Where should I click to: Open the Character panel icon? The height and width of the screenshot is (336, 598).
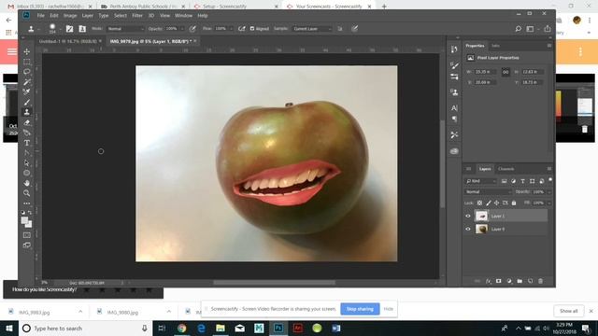tap(454, 108)
